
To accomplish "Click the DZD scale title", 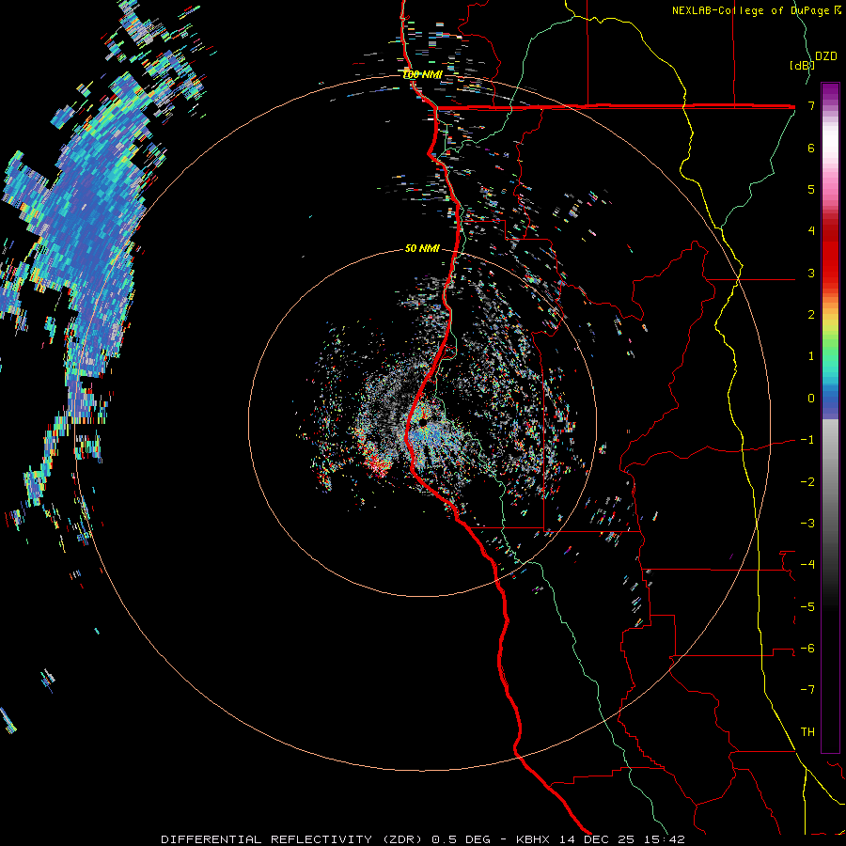I will point(826,56).
